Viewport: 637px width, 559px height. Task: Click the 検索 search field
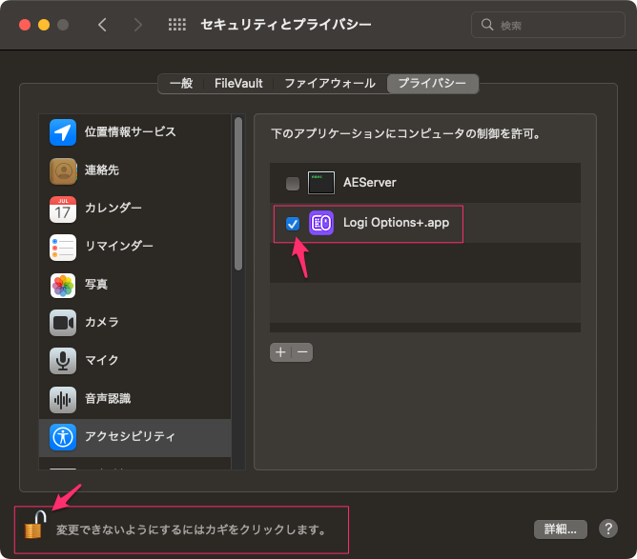(x=545, y=25)
